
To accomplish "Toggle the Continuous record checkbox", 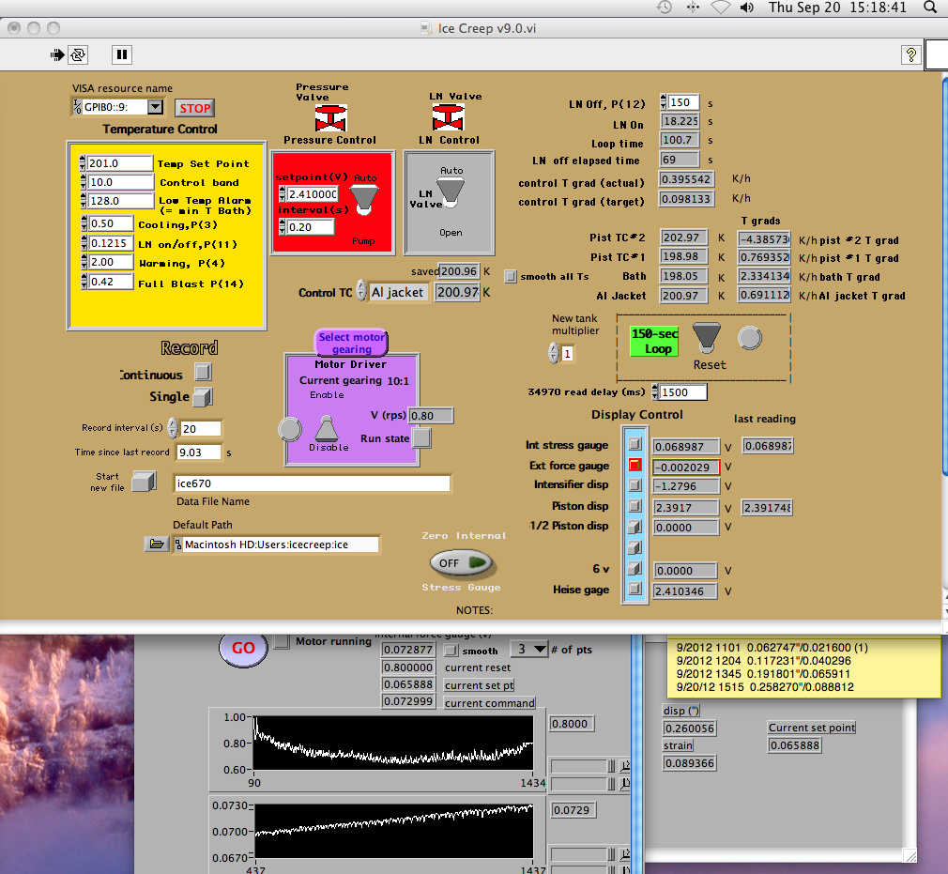I will coord(203,373).
